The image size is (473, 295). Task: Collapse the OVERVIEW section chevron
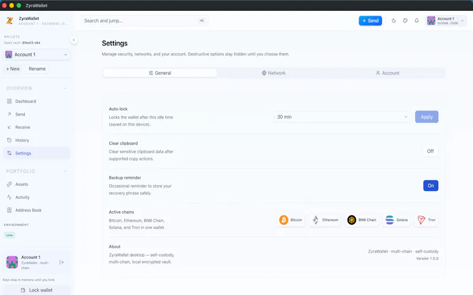tap(65, 88)
